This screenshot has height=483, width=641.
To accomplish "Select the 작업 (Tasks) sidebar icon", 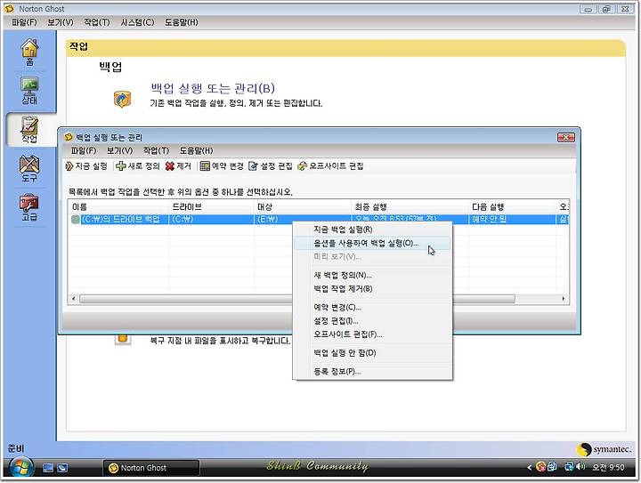I will [x=29, y=130].
